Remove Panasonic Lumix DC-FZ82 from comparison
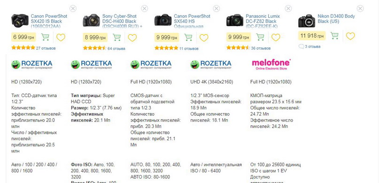The width and height of the screenshot is (379, 183). 288,8
